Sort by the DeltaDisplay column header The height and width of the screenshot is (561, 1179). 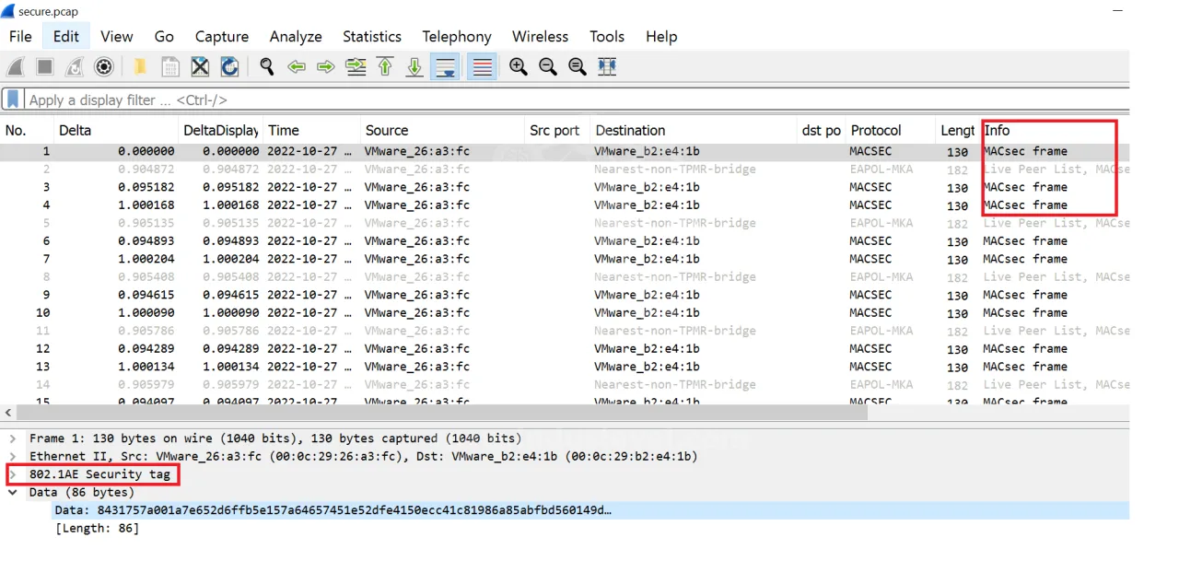(x=221, y=130)
